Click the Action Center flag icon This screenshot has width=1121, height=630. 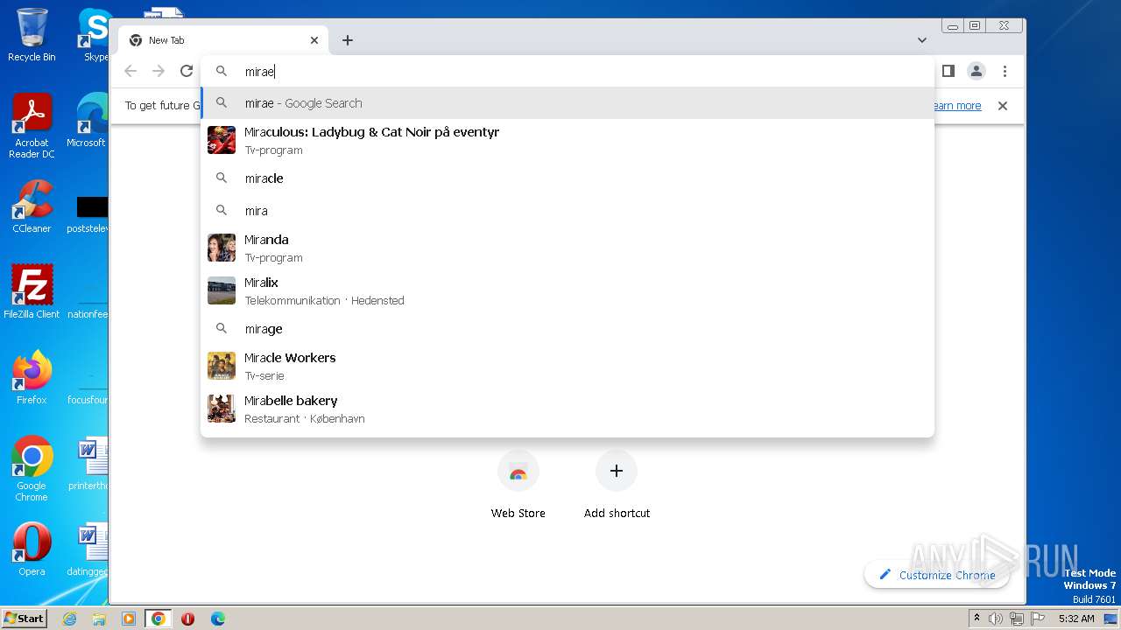coord(1036,619)
